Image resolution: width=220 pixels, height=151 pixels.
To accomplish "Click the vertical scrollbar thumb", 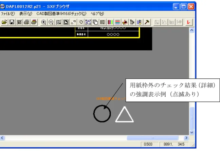I will click(192, 118).
